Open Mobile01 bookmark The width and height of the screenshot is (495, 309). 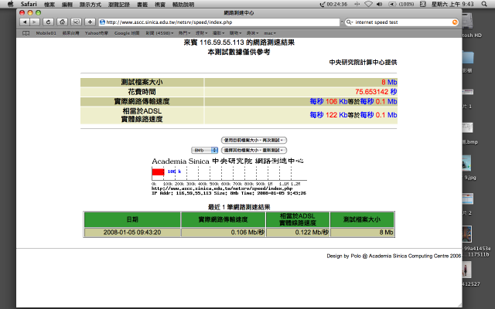(x=46, y=33)
